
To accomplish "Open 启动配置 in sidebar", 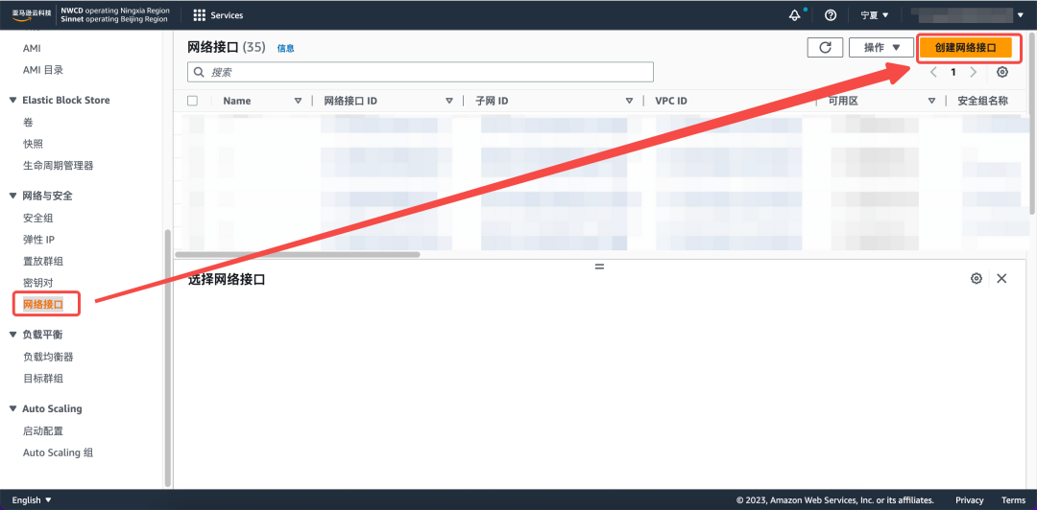I will tap(43, 431).
